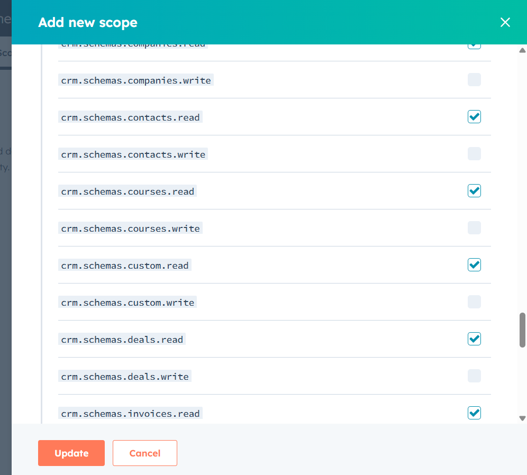Uncheck the crm.schemas.custom.read scope

click(474, 264)
